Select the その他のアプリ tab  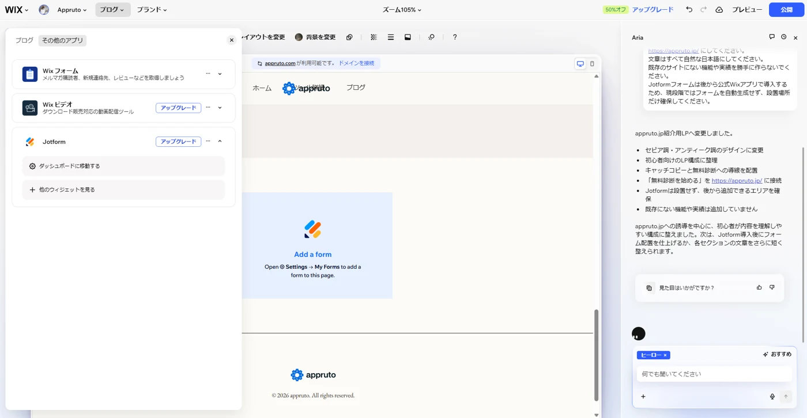click(x=62, y=40)
